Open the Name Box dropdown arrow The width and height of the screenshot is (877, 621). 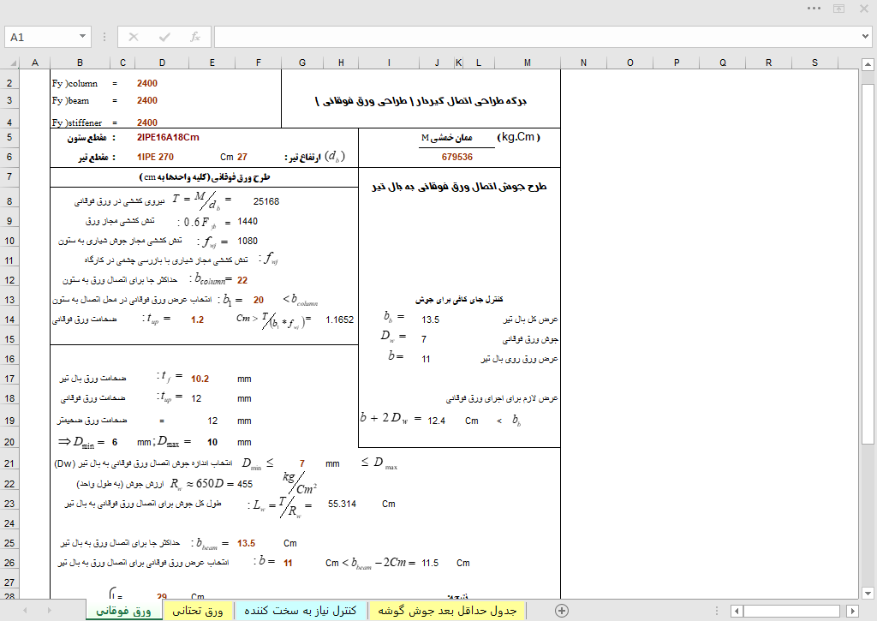(x=82, y=37)
